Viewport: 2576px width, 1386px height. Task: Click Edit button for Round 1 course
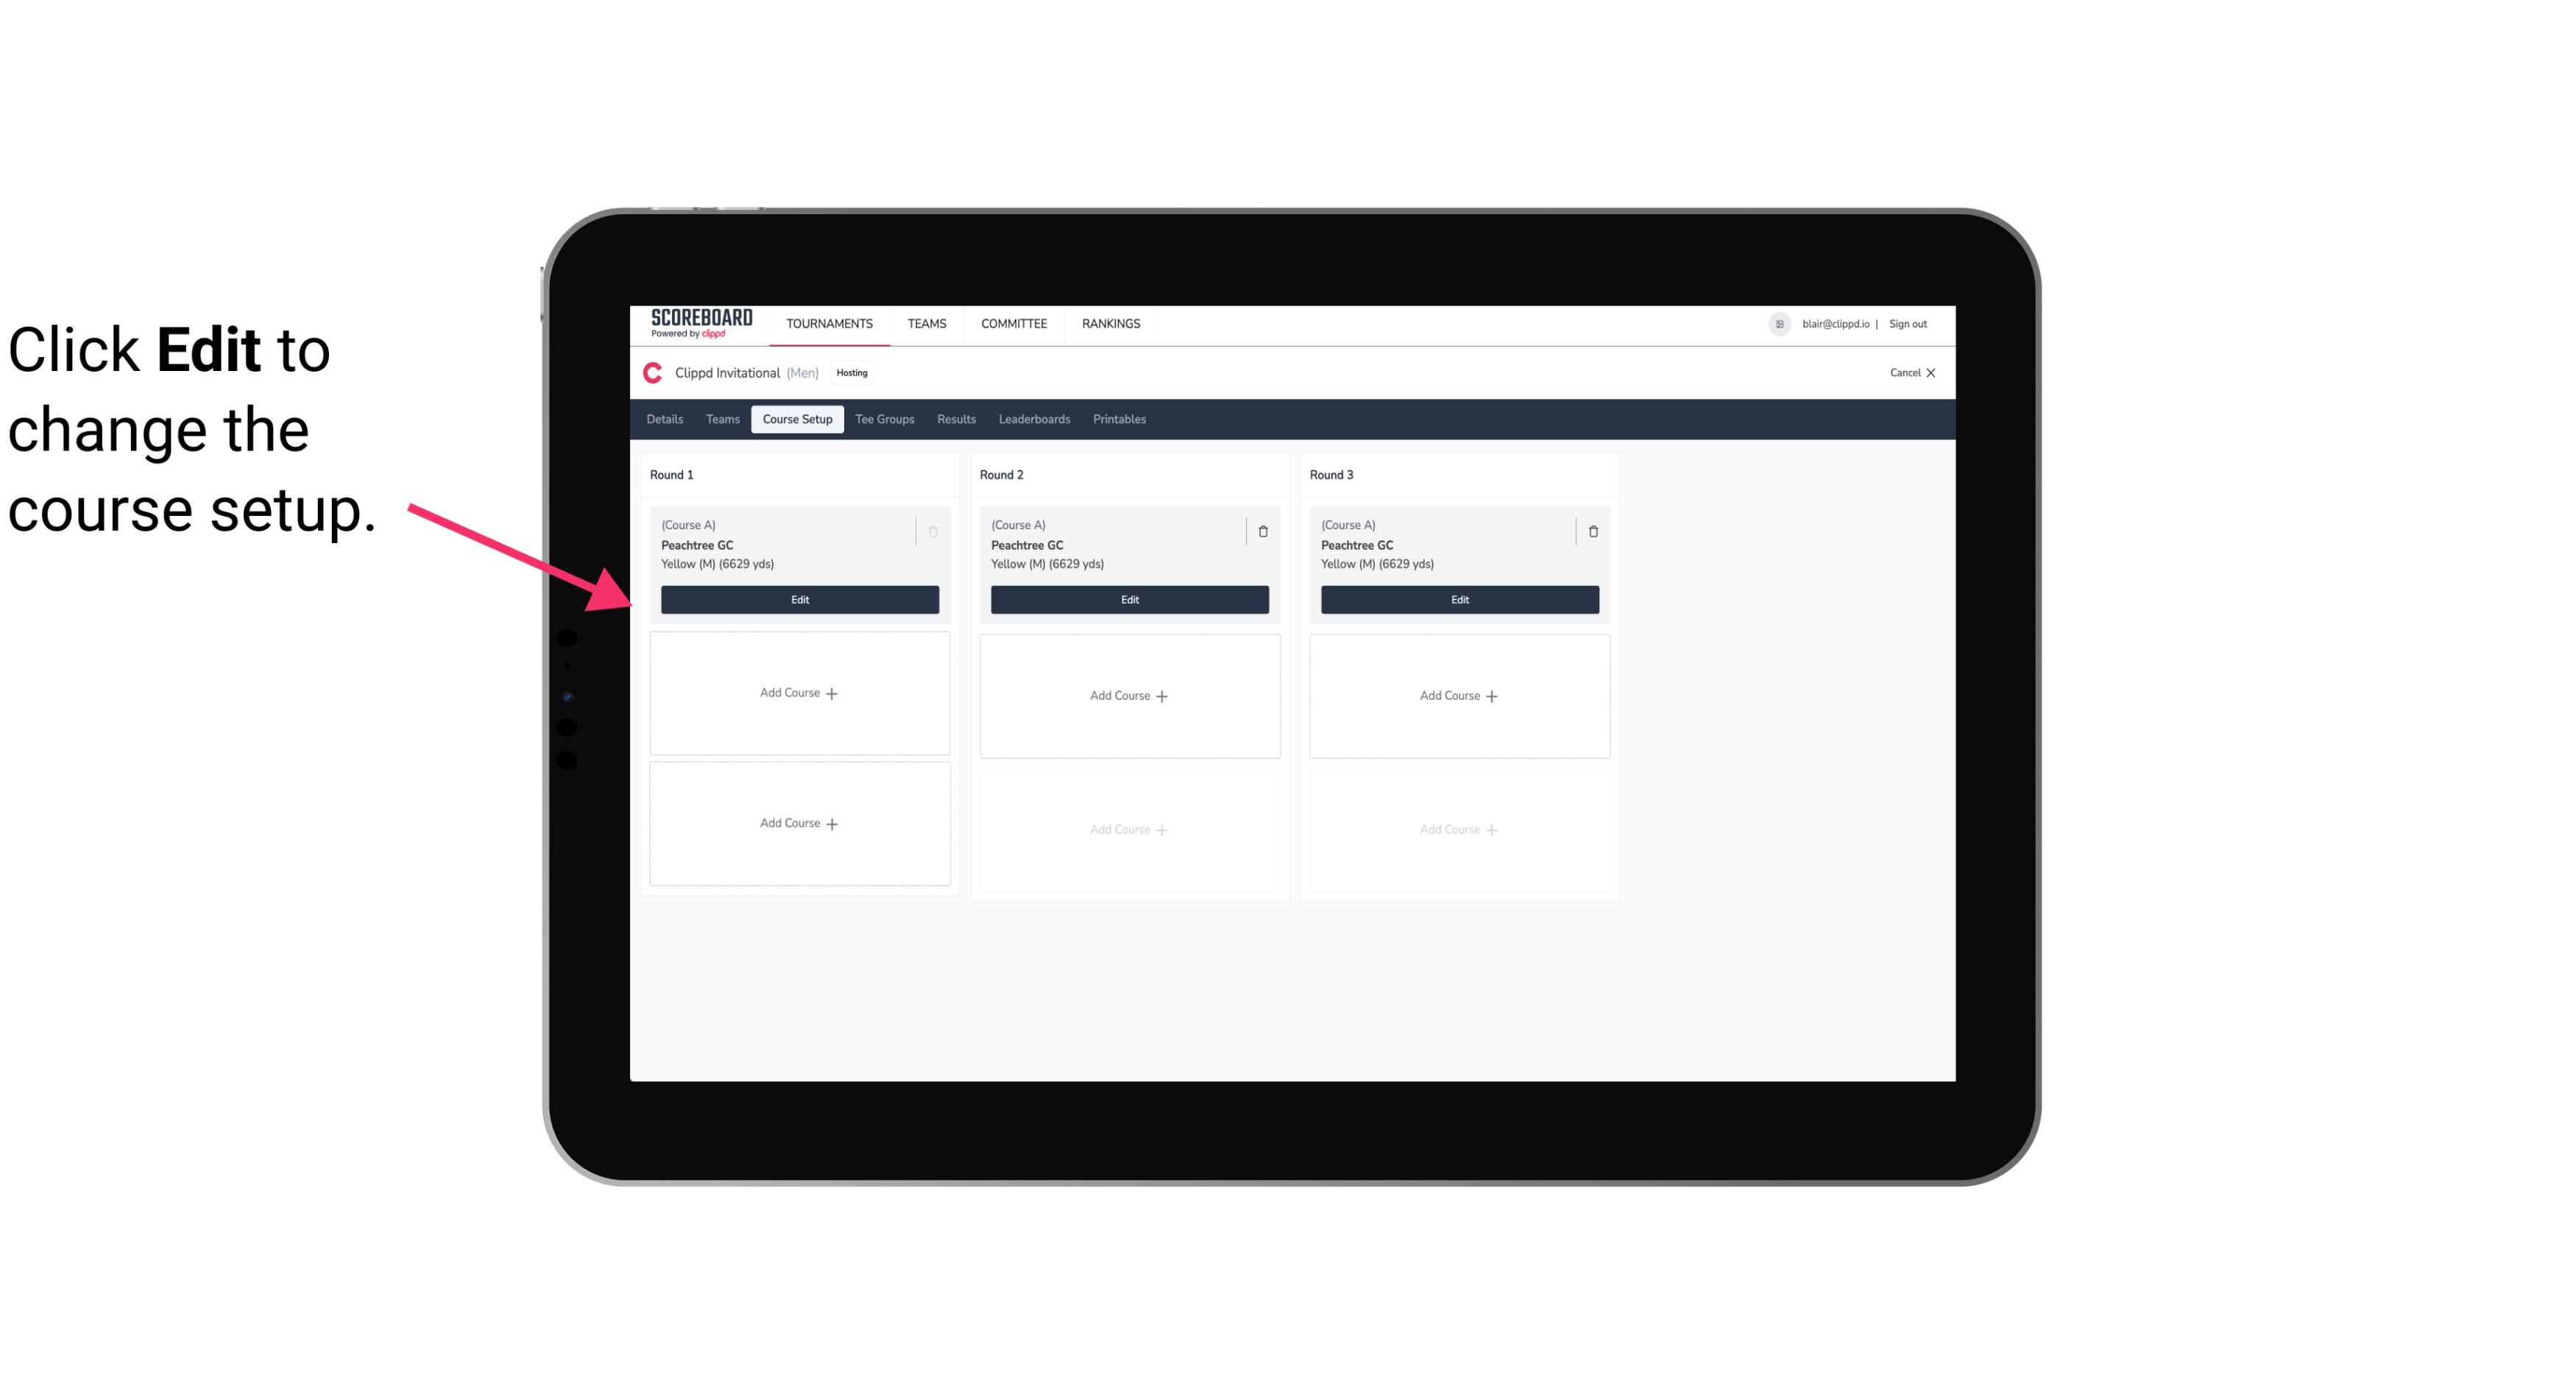click(799, 598)
